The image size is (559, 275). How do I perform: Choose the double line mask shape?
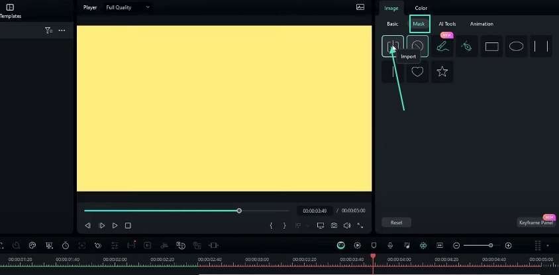(x=541, y=46)
